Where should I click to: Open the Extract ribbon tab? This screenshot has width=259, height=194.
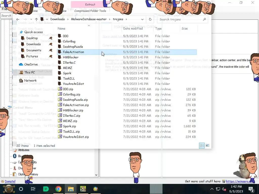point(90,5)
